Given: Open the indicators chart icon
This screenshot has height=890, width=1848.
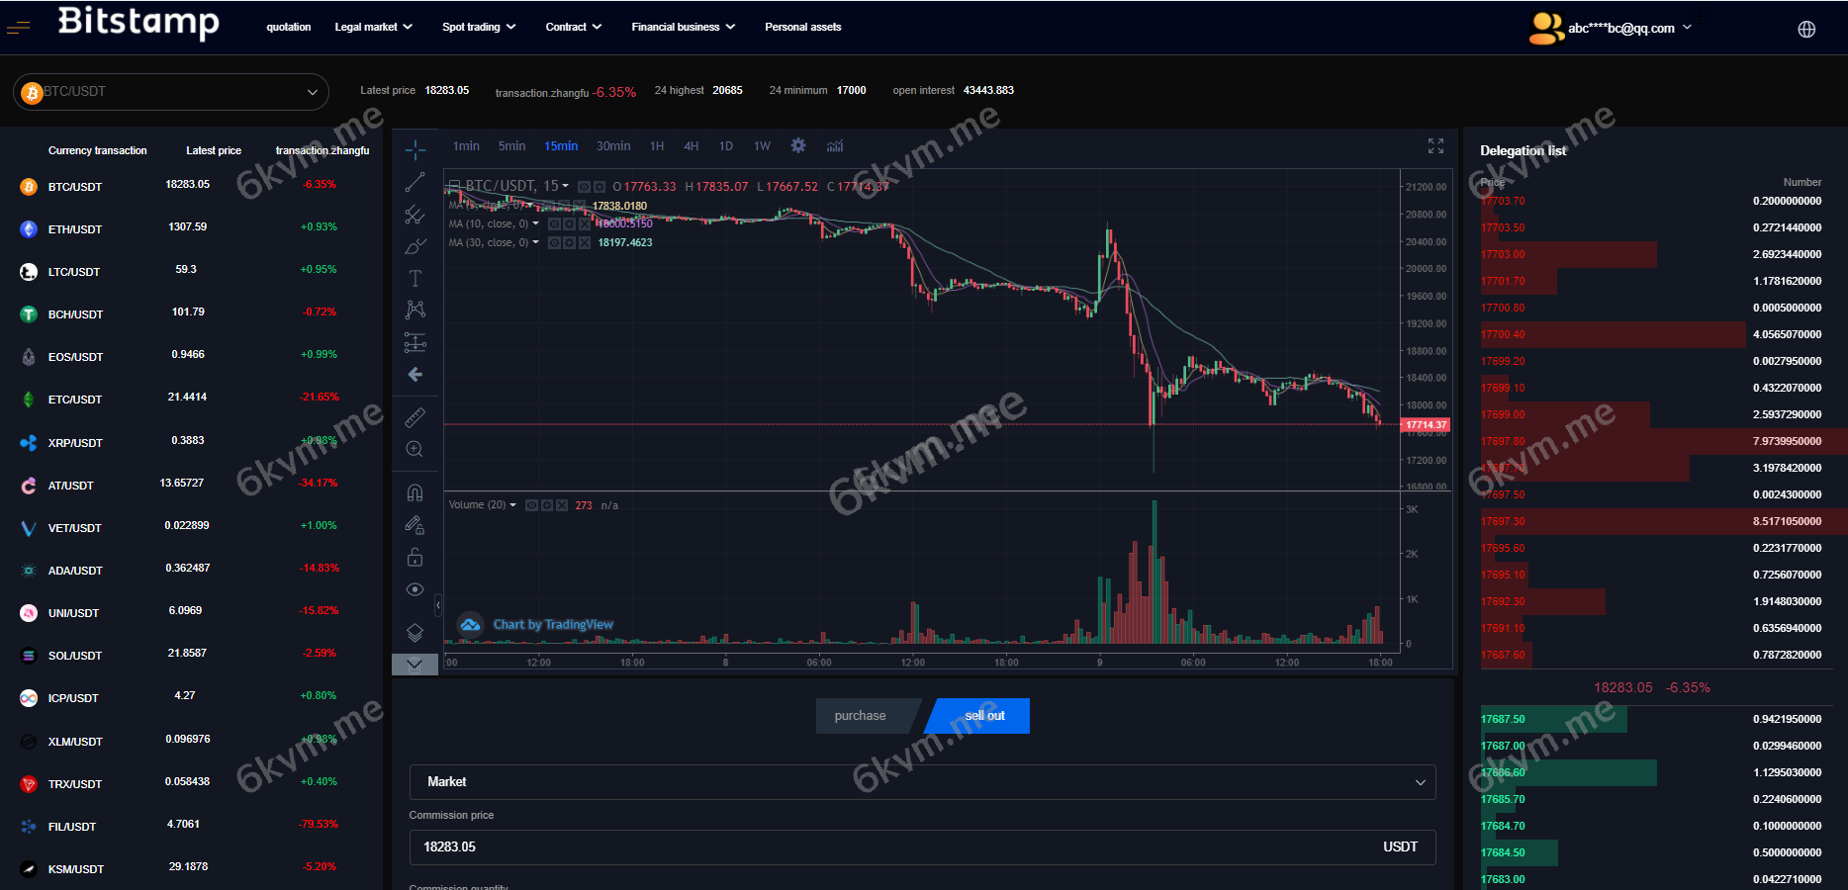Looking at the screenshot, I should tap(835, 146).
